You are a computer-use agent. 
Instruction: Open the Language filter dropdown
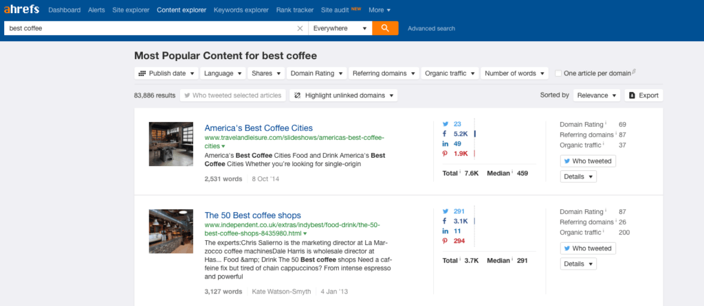223,73
